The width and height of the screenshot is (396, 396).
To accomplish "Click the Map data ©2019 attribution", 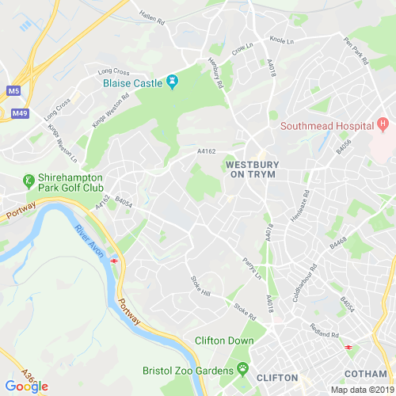I will tap(363, 390).
